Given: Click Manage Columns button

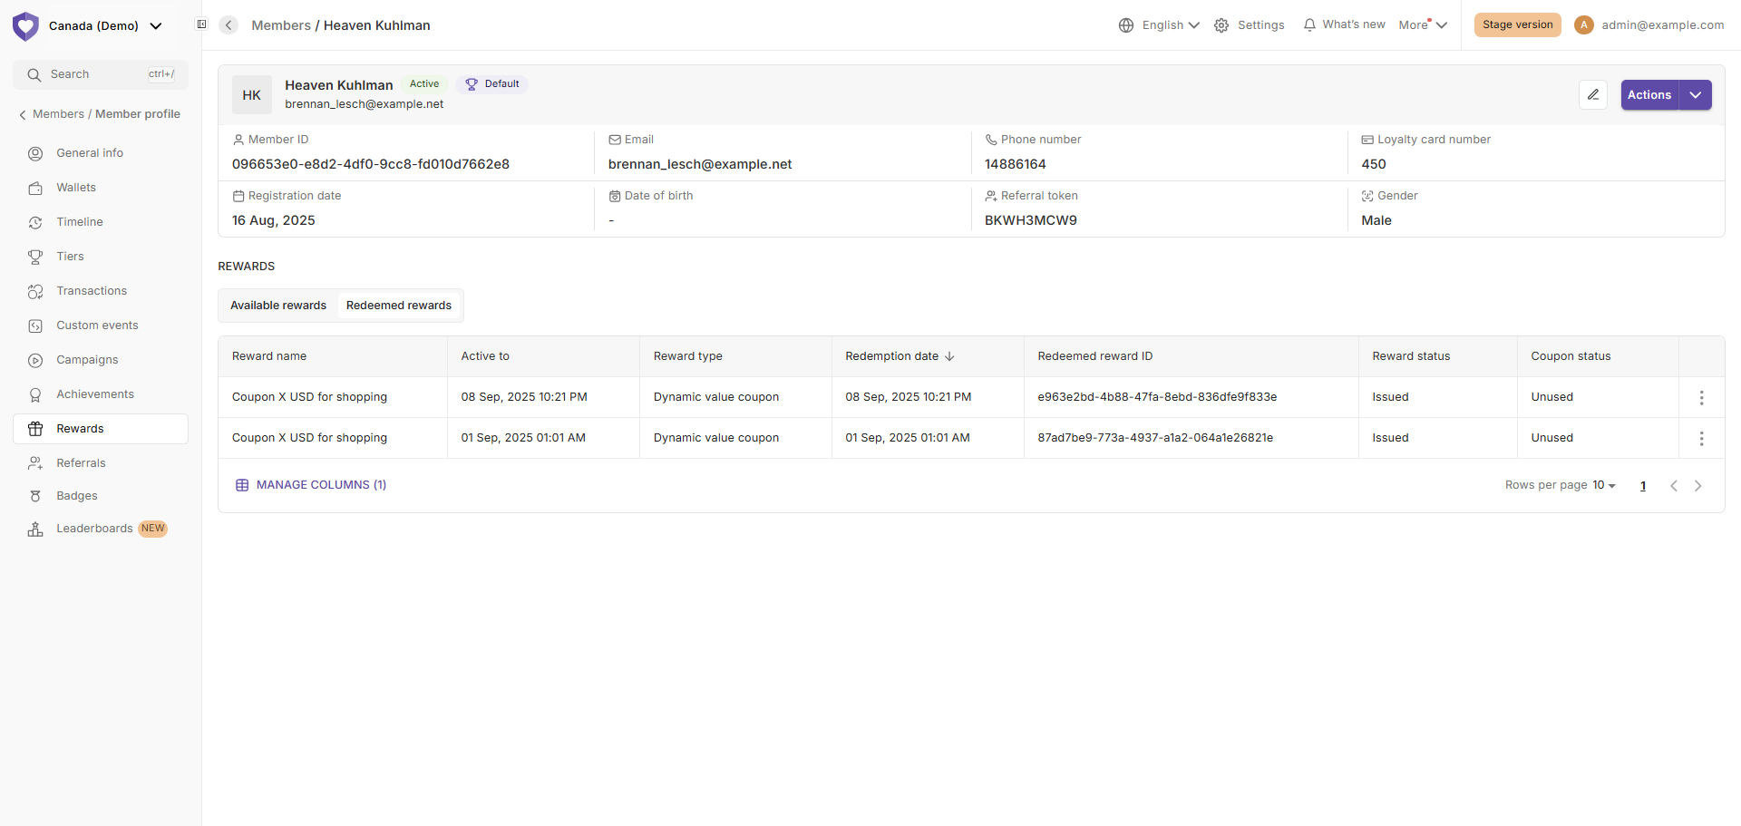Looking at the screenshot, I should tap(311, 485).
